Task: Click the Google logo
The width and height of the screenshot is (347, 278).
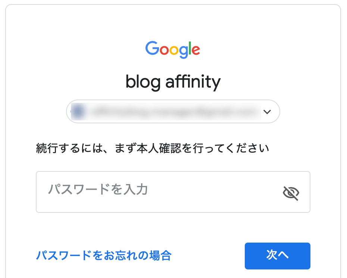Action: (x=173, y=49)
